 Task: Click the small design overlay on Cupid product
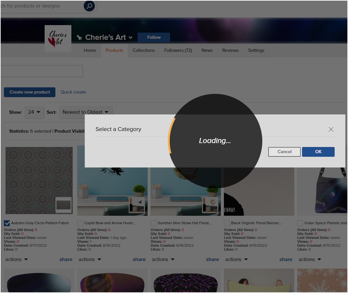(137, 205)
